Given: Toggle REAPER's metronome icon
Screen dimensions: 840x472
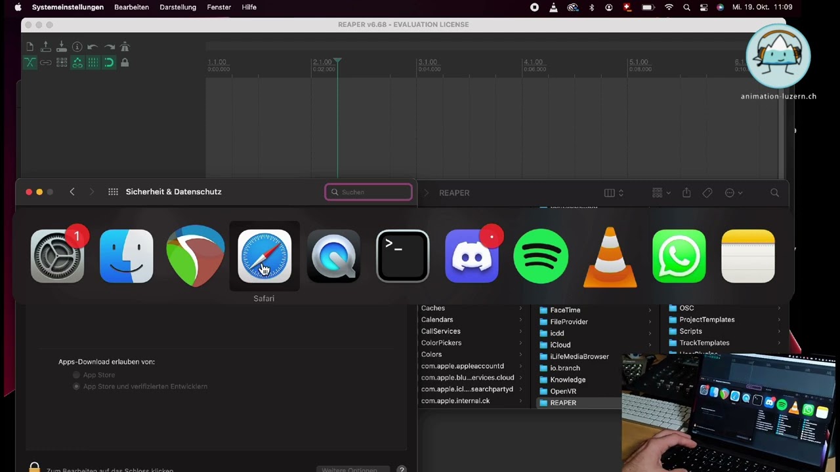Looking at the screenshot, I should pos(125,47).
